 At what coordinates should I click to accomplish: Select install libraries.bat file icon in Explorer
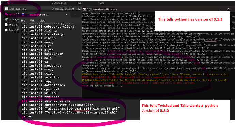(x=6, y=9)
